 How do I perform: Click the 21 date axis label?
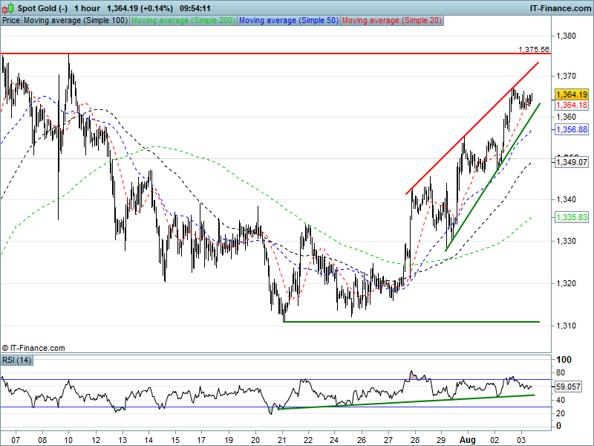click(282, 440)
